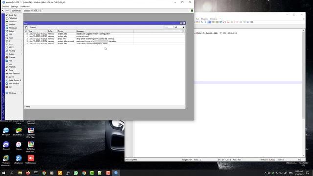Viewport: 313px width, 176px height.
Task: Open New Terminal in WinBox sidebar
Action: (14, 74)
